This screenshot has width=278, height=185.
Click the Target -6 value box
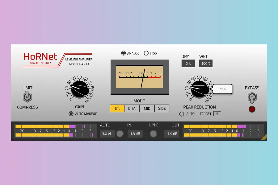[217, 114]
